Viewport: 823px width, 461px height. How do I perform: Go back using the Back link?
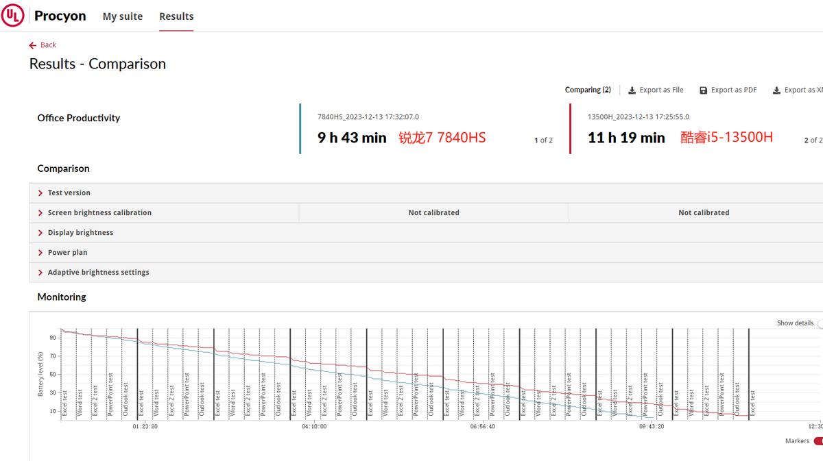[x=43, y=45]
